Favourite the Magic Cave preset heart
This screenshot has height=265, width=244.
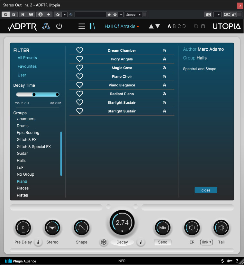(80, 67)
